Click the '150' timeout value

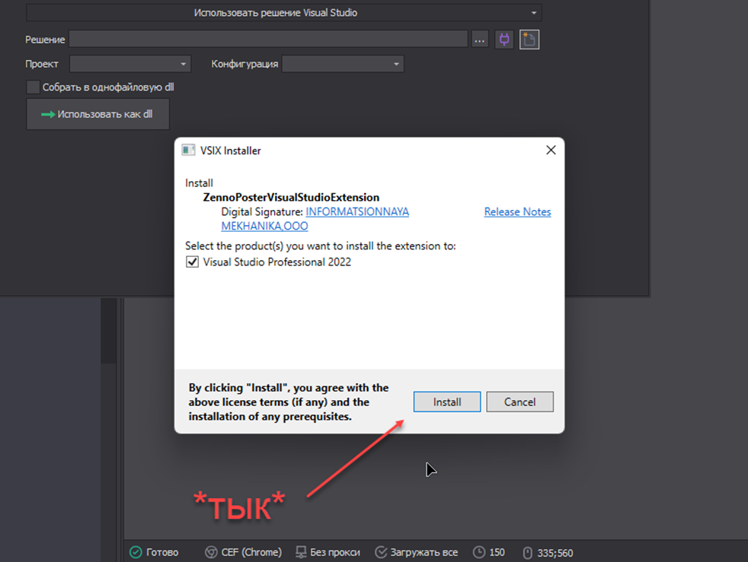coord(497,552)
